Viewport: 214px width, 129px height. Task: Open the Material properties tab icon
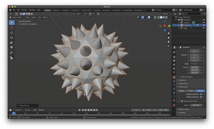point(174,100)
